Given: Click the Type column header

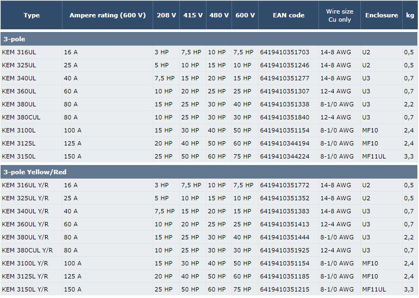Looking at the screenshot, I should pyautogui.click(x=32, y=15).
